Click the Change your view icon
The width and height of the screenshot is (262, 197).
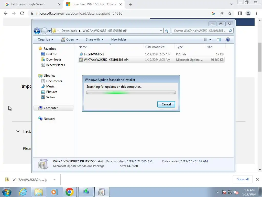205,40
